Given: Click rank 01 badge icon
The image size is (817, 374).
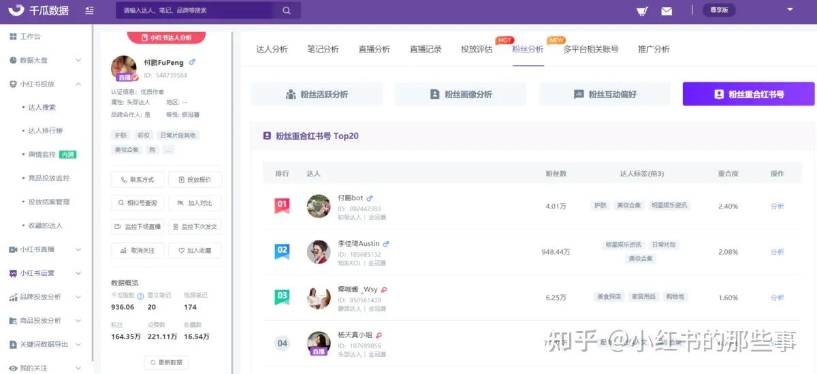Looking at the screenshot, I should pyautogui.click(x=282, y=205).
